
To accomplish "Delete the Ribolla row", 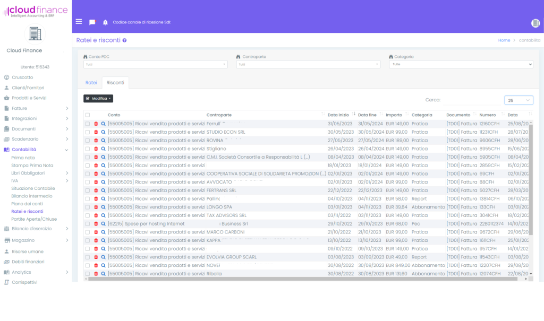I will (96, 273).
